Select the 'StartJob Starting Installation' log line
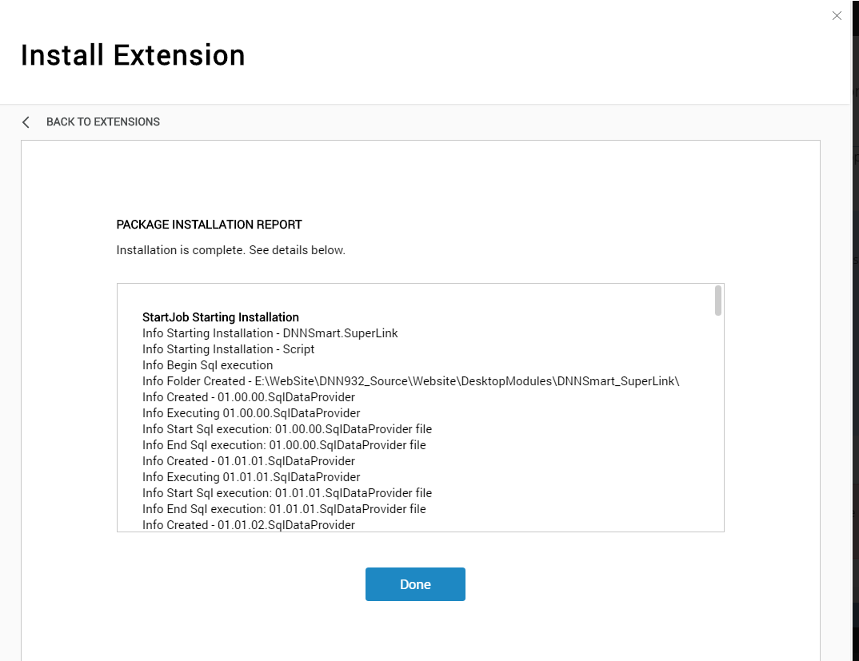 (221, 317)
